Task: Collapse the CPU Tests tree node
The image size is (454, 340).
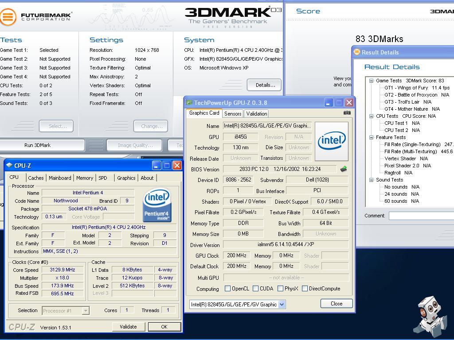Action: click(371, 116)
